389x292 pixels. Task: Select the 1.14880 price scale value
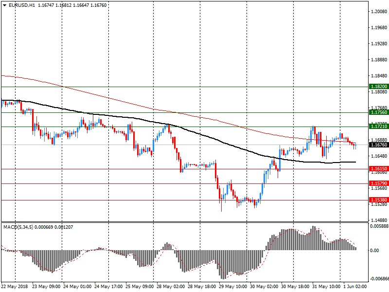click(379, 220)
